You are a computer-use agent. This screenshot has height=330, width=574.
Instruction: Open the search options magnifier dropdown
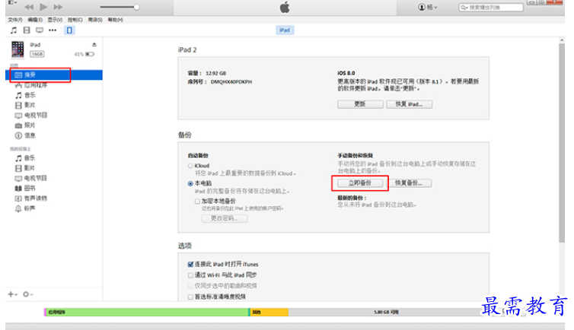pyautogui.click(x=464, y=8)
